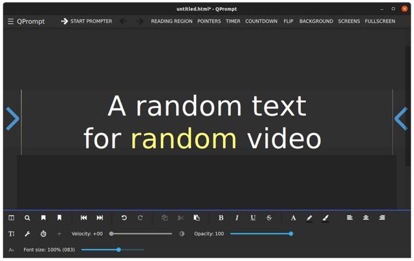The image size is (414, 261).
Task: Adjust the Velocity slider handle
Action: pyautogui.click(x=111, y=234)
